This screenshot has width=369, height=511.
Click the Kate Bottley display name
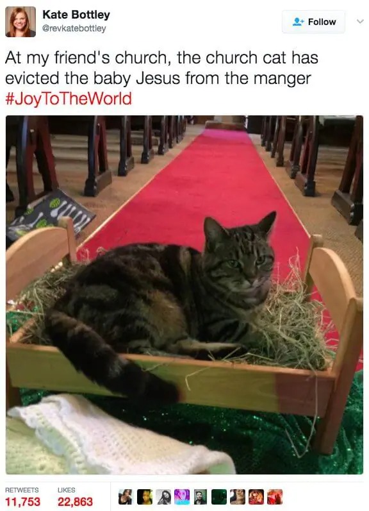(x=76, y=15)
